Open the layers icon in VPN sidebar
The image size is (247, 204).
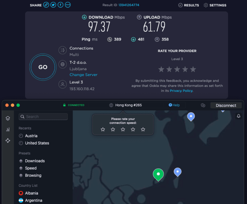pos(8,119)
